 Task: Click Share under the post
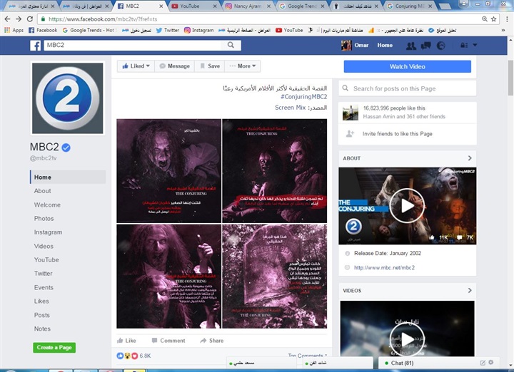(x=212, y=341)
